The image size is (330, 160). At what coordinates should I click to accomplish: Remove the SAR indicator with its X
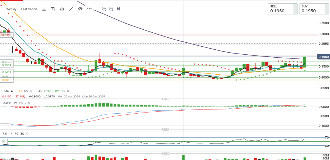click(x=68, y=91)
